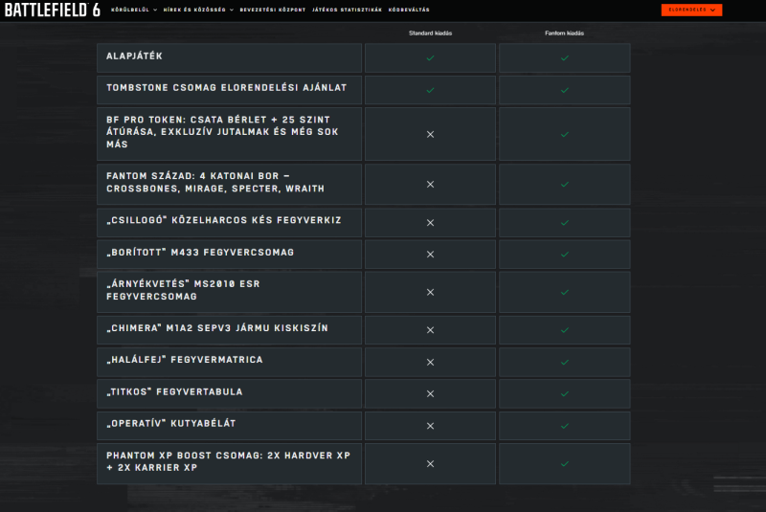Click the BF Pro Token row label

coord(223,132)
